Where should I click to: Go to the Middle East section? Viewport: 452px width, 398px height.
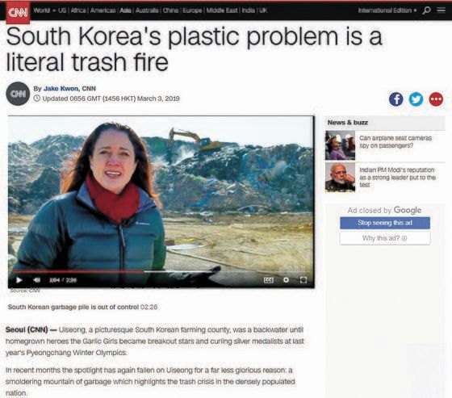(x=222, y=10)
